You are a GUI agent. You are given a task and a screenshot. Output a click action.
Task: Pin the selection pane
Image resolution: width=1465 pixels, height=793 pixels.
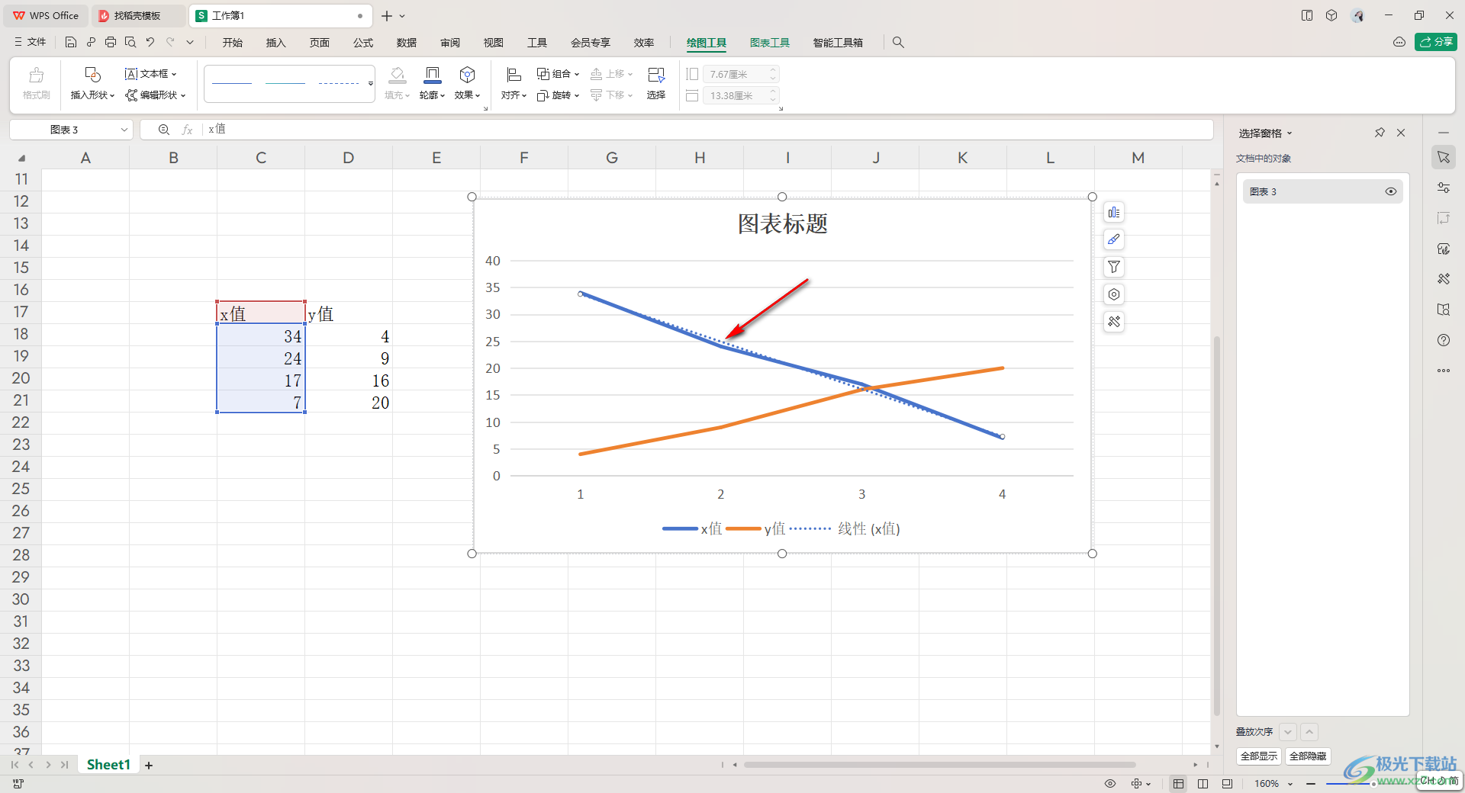[x=1380, y=133]
